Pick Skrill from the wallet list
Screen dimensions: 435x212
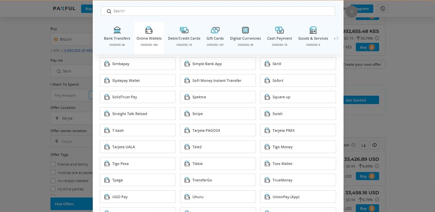point(298,64)
